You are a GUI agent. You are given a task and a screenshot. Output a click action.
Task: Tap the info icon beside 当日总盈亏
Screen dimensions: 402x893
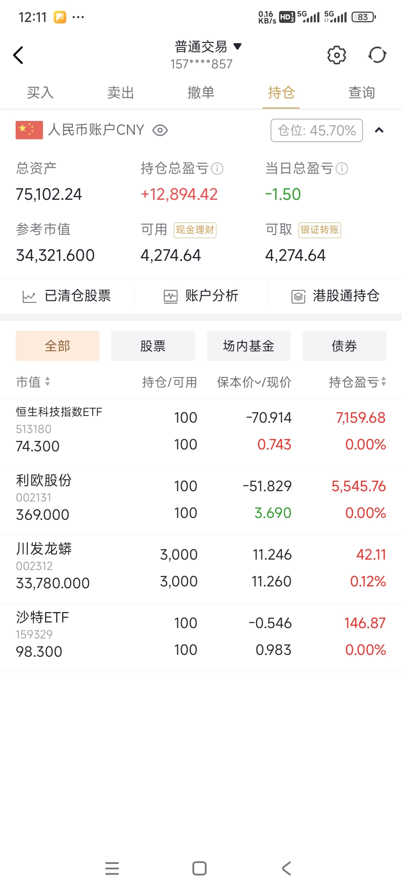click(342, 169)
